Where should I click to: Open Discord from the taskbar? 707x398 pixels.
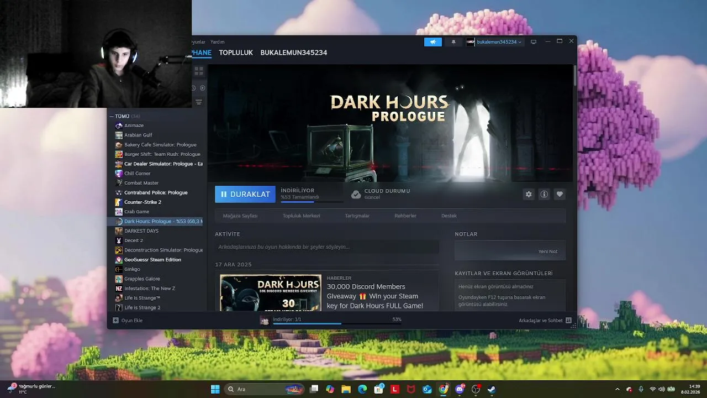coord(460,389)
